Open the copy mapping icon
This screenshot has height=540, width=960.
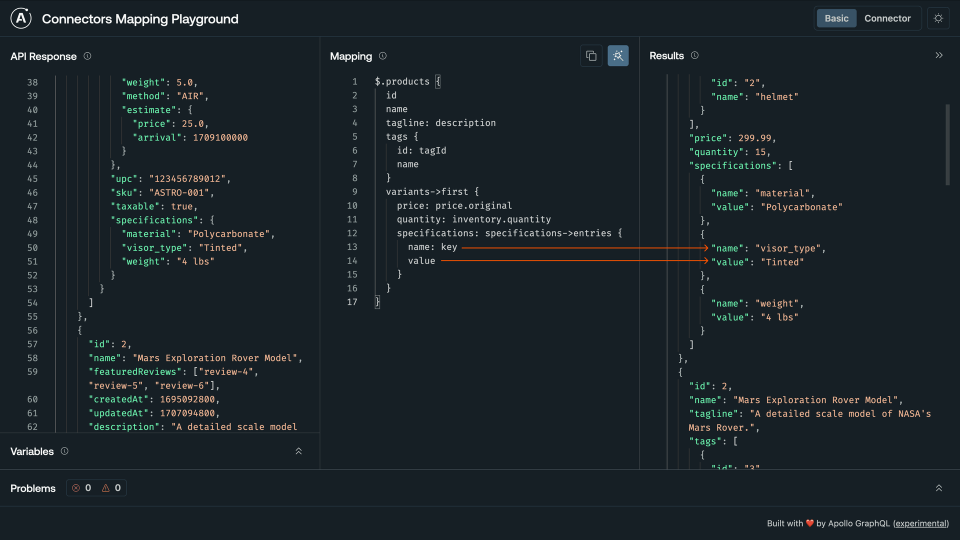pos(591,55)
